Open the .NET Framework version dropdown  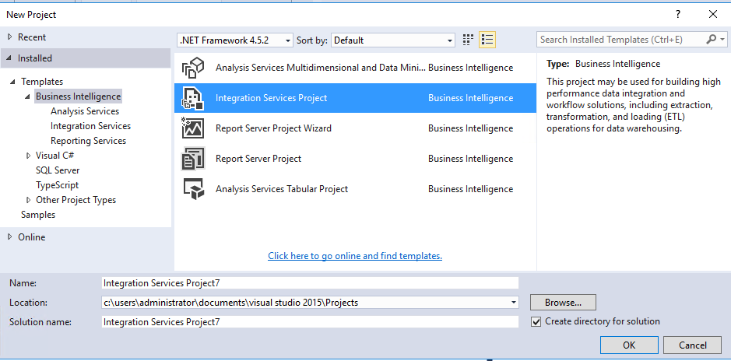coord(287,40)
